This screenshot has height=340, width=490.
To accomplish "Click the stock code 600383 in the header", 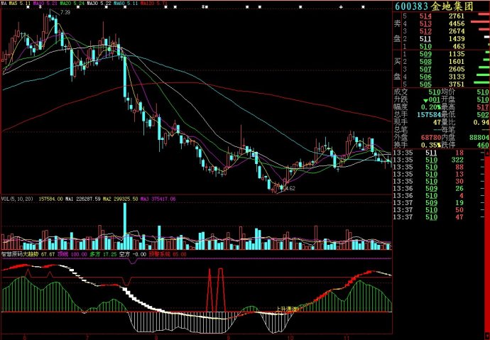I will (x=412, y=6).
